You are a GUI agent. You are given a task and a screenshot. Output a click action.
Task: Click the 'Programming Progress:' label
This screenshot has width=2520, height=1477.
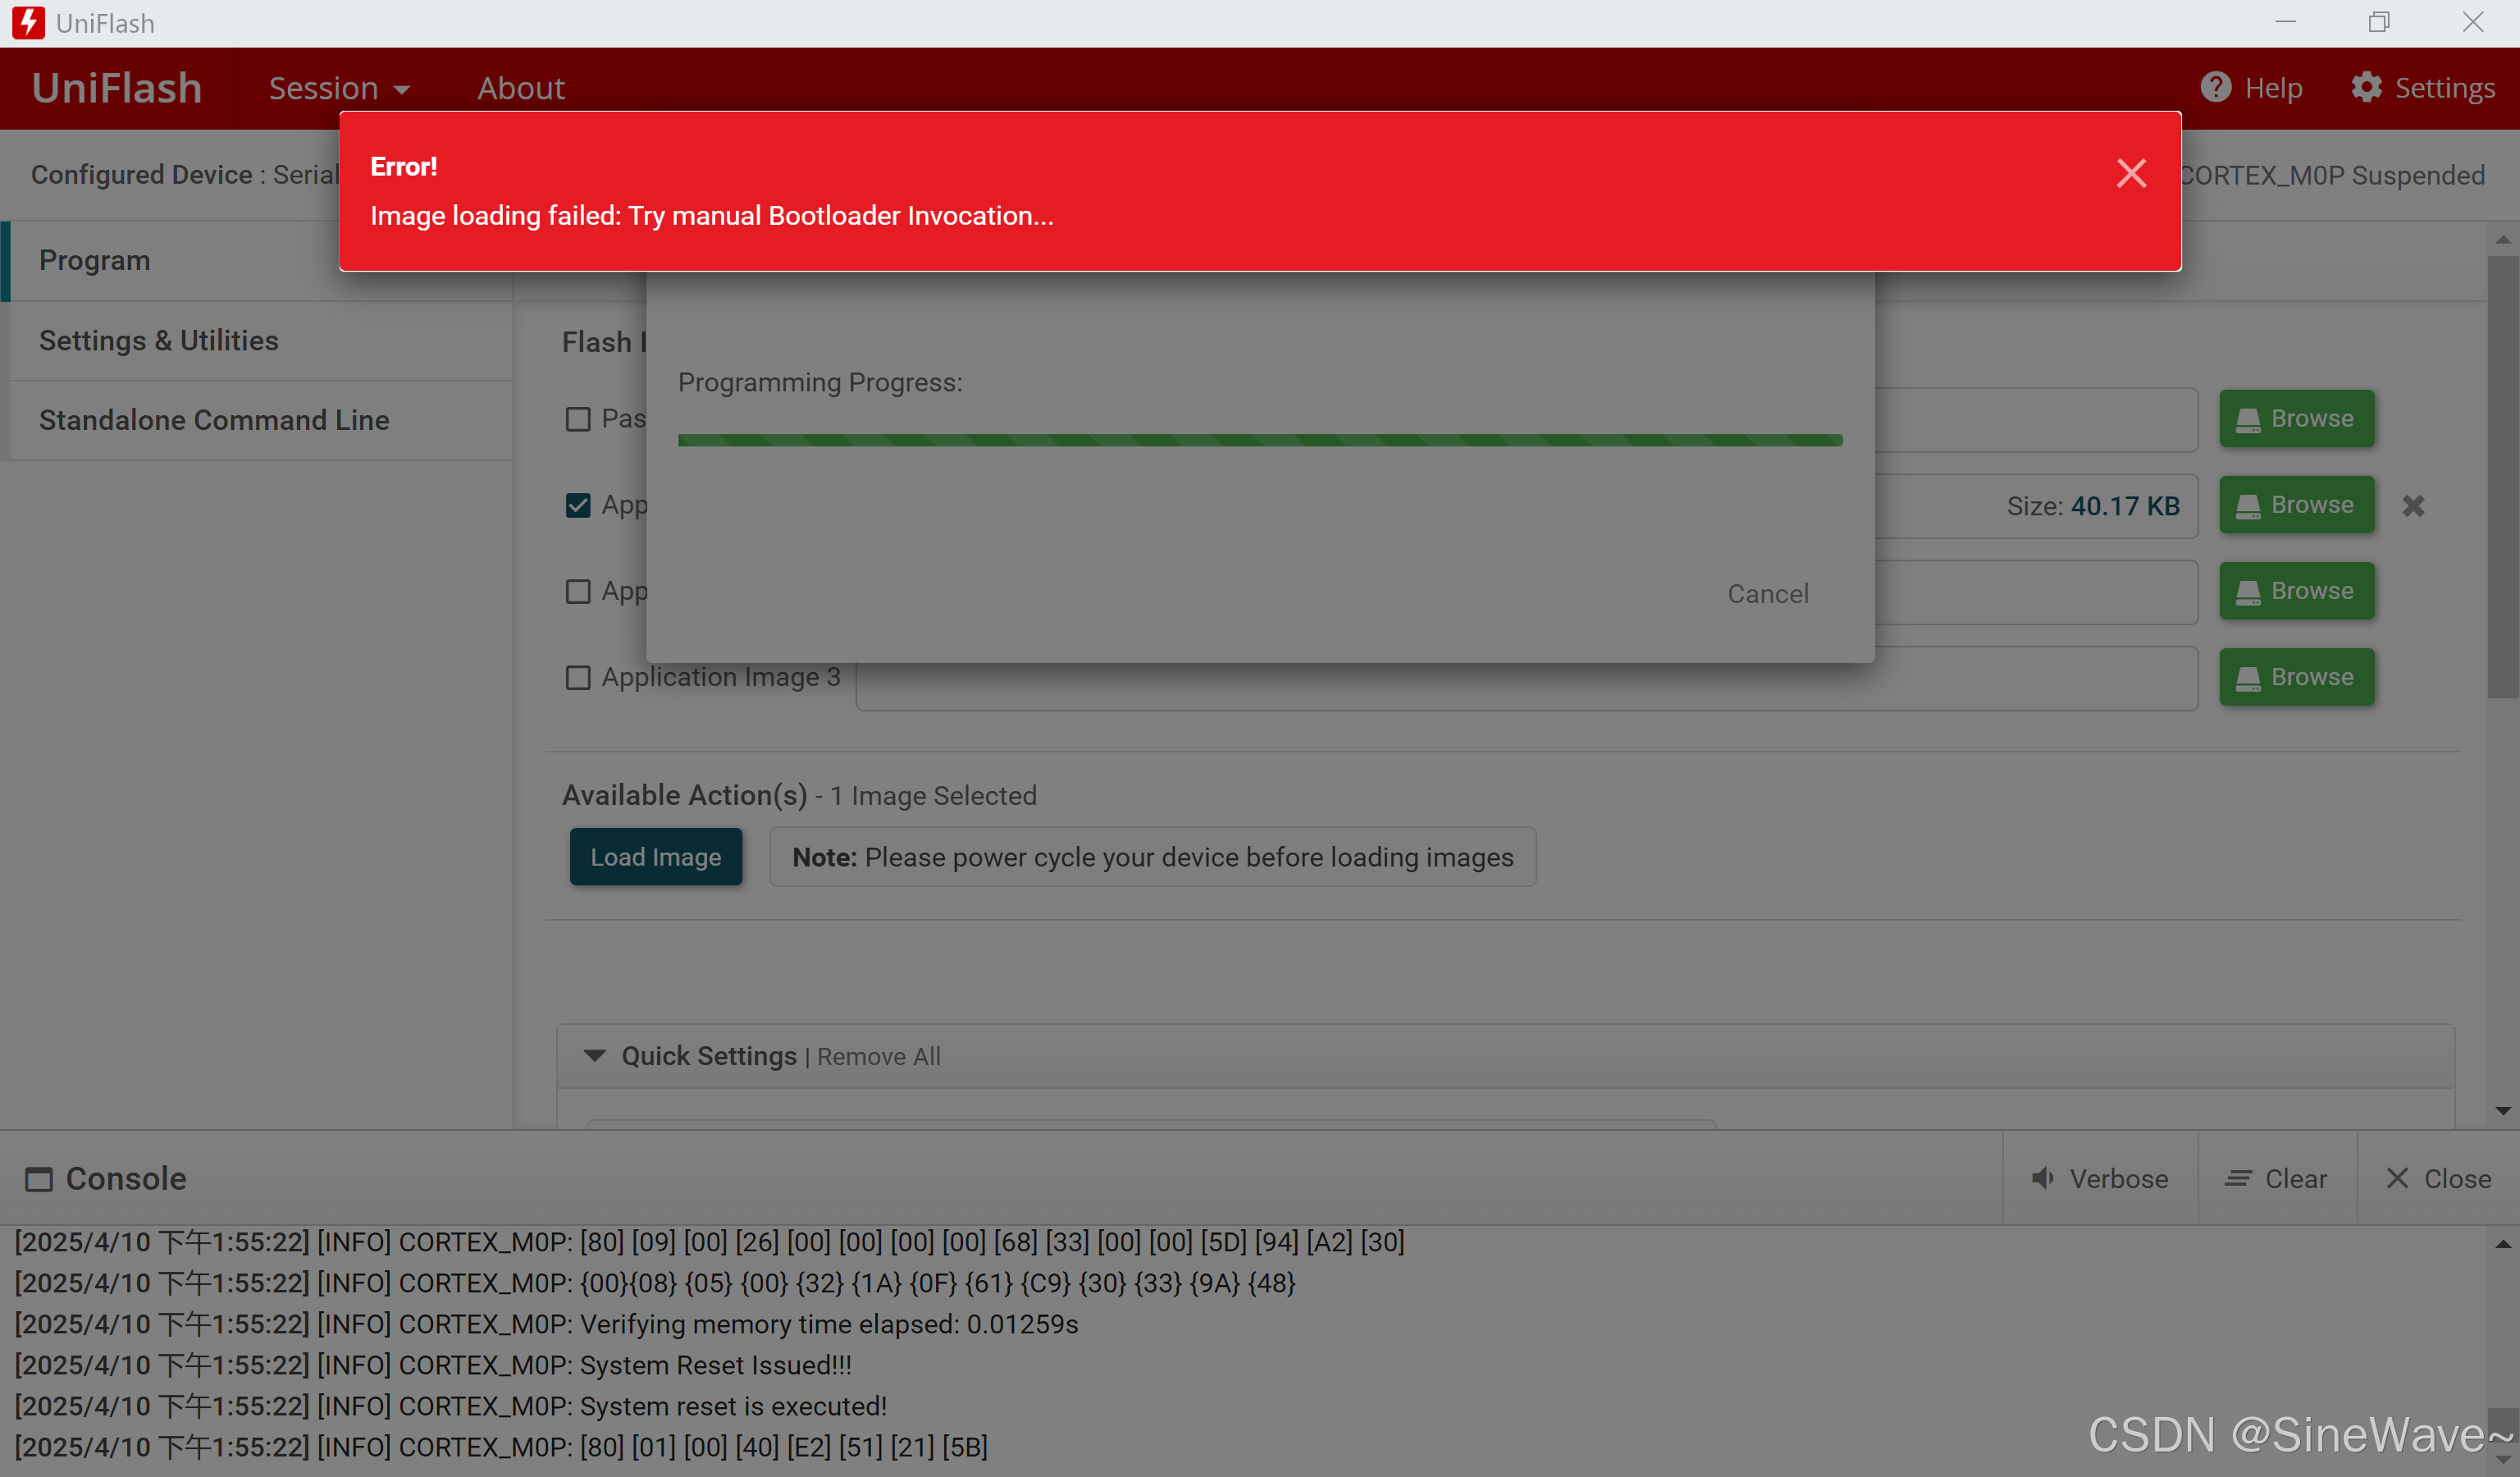[x=820, y=382]
